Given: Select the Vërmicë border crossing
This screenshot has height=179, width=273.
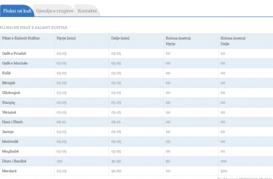Looking at the screenshot, I should pyautogui.click(x=9, y=112).
